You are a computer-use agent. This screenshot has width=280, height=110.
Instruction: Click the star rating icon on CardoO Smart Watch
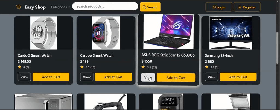[19, 67]
